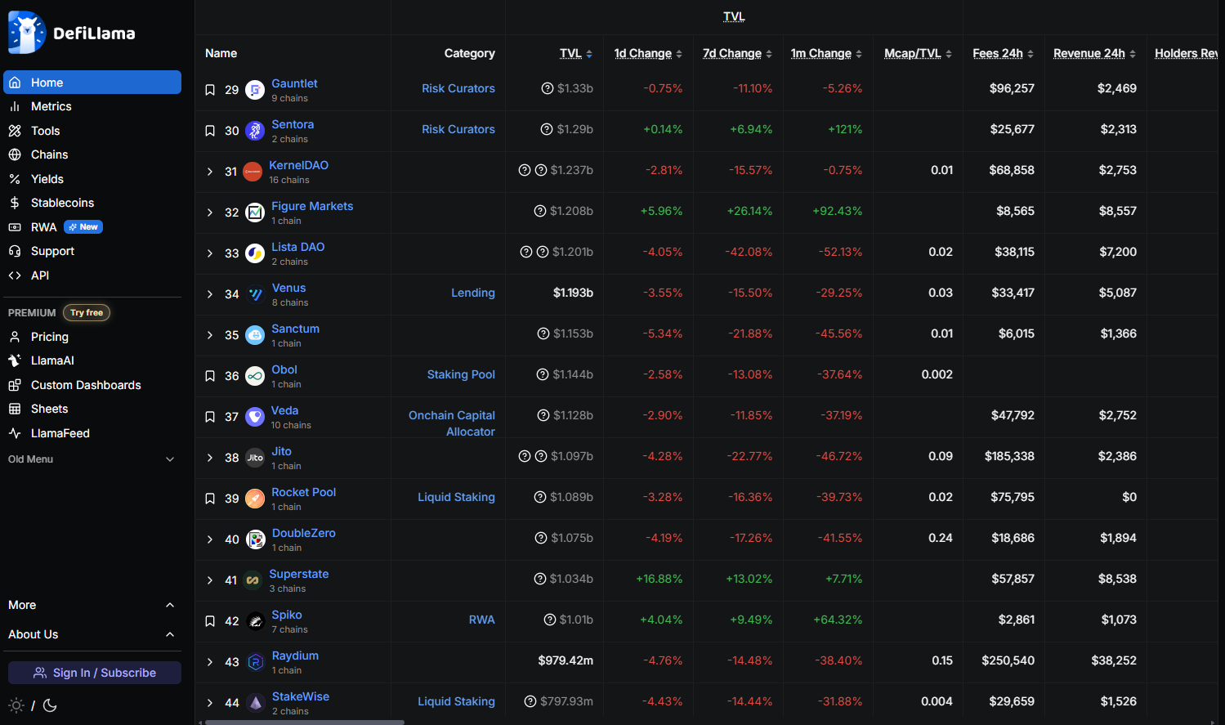Open the Stablecoins menu item
This screenshot has height=725, width=1225.
[x=62, y=203]
